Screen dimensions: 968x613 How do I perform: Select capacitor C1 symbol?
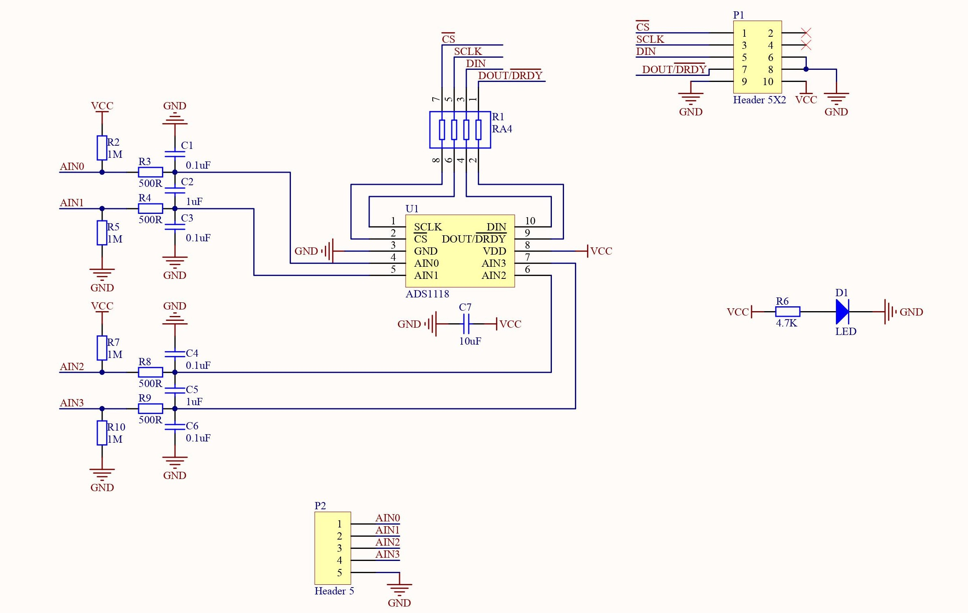(x=175, y=154)
